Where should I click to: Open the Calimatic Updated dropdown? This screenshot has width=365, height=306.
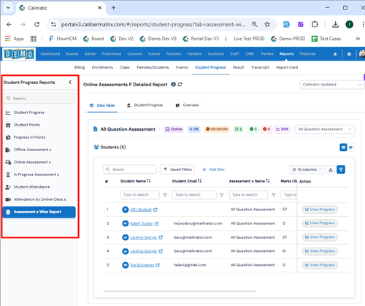point(332,85)
